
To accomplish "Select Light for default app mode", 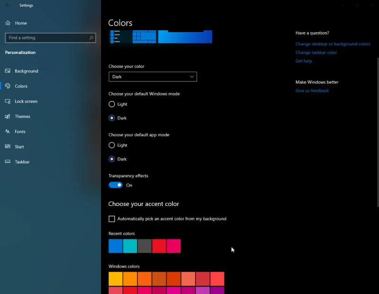I will [x=112, y=145].
